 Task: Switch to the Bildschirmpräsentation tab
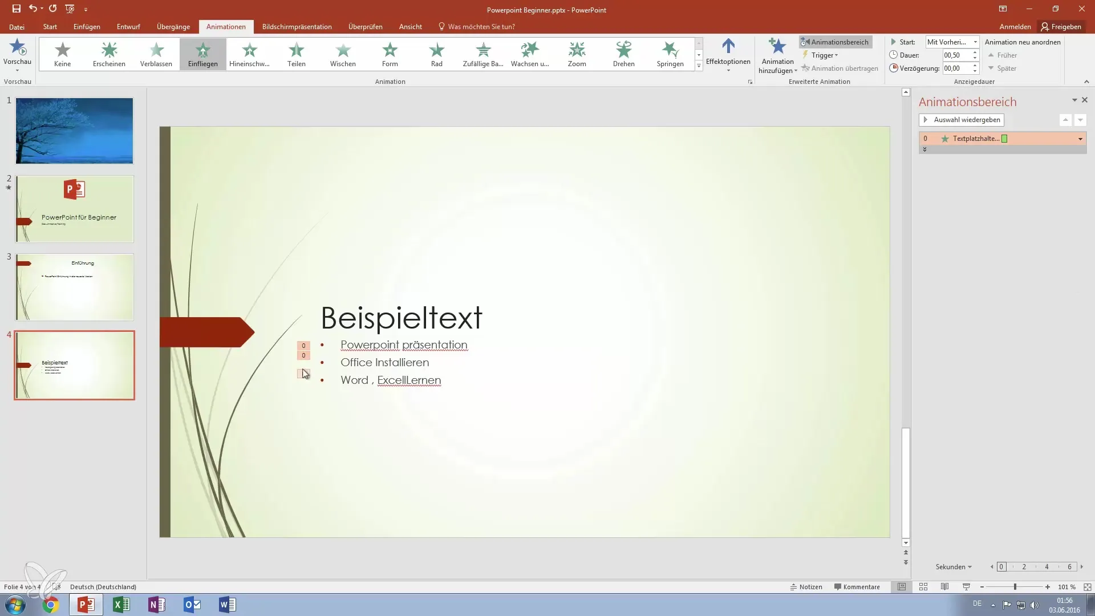297,27
